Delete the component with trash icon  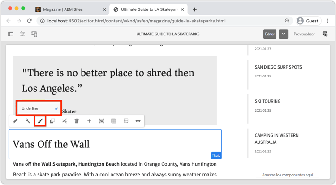click(x=77, y=121)
